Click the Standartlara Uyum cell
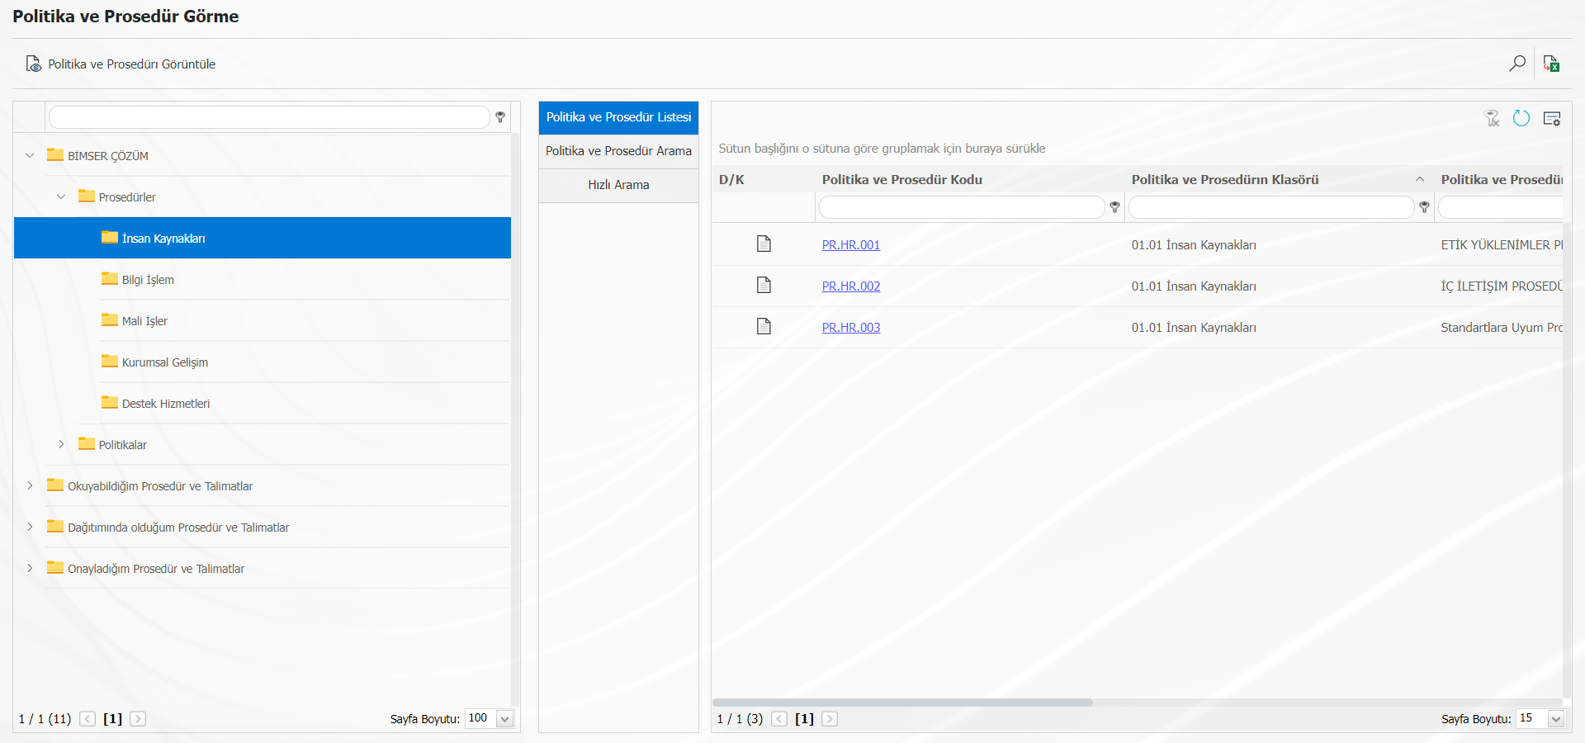Image resolution: width=1585 pixels, height=743 pixels. [1502, 328]
